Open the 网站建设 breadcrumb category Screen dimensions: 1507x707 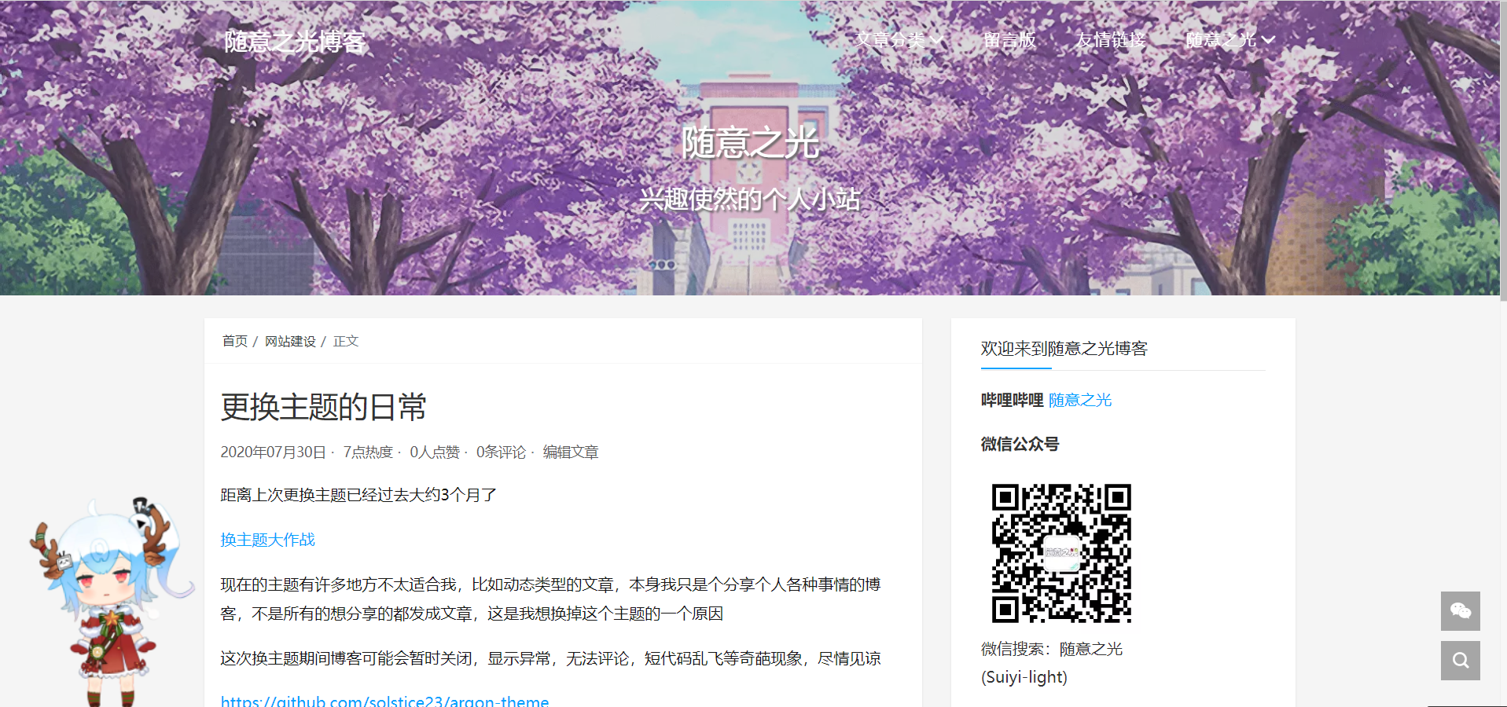click(x=290, y=341)
